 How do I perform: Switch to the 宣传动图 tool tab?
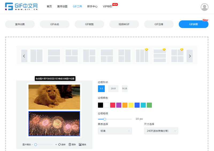[x=20, y=24]
